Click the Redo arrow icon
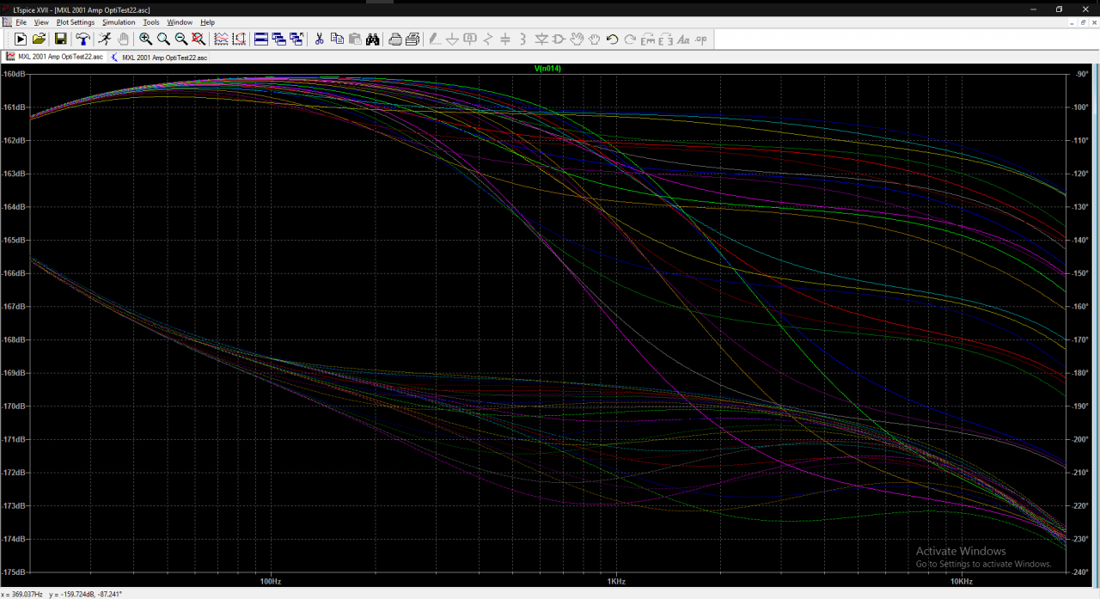The image size is (1100, 599). click(630, 39)
